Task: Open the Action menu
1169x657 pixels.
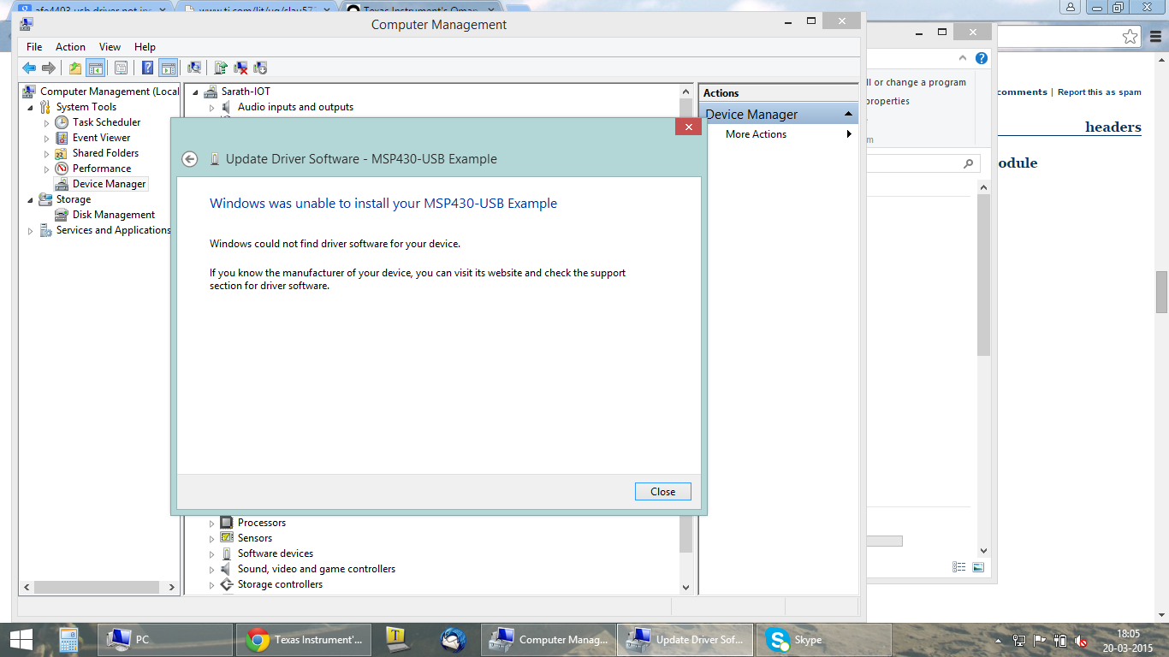Action: [70, 47]
